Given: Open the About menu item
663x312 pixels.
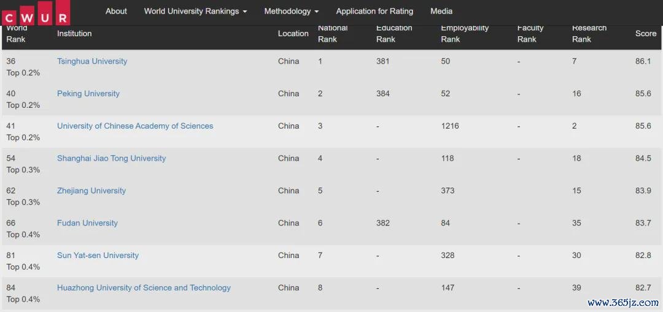Looking at the screenshot, I should 116,12.
